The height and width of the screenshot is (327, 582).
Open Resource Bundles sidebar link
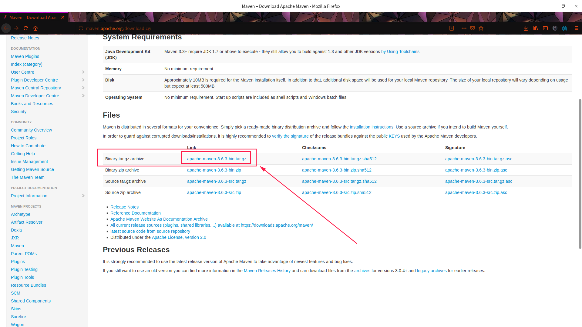[29, 285]
